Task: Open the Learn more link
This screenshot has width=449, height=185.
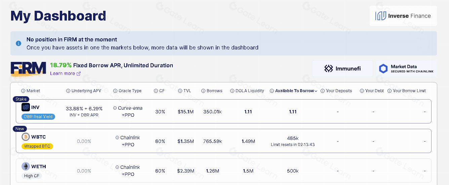Action: 63,74
